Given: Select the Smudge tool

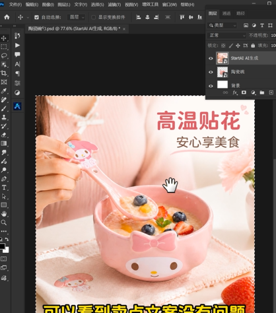Looking at the screenshot, I should [x=4, y=153].
